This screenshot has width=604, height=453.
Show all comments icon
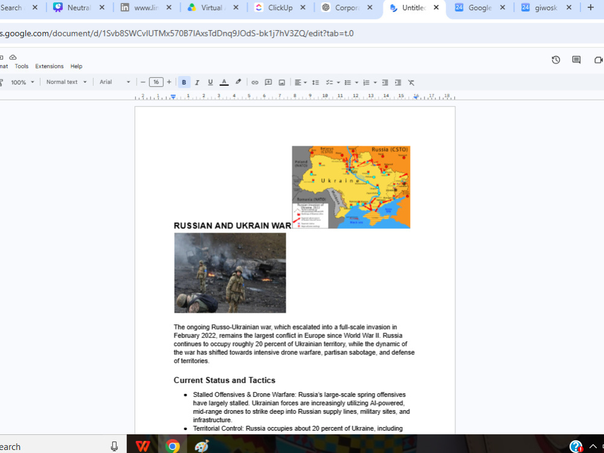(576, 60)
